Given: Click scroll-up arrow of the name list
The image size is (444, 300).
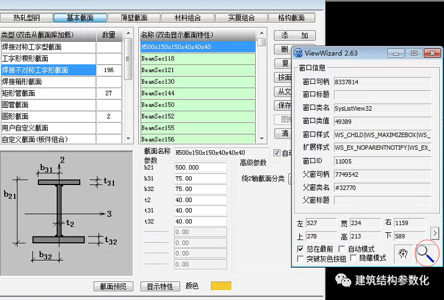Looking at the screenshot, I should pos(262,33).
